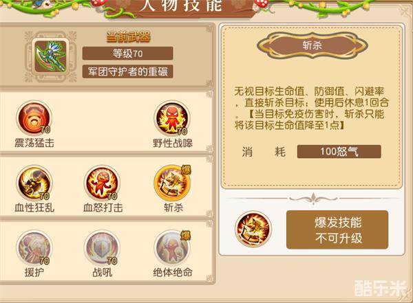Select the 震荡猛击 skill icon

coord(34,118)
